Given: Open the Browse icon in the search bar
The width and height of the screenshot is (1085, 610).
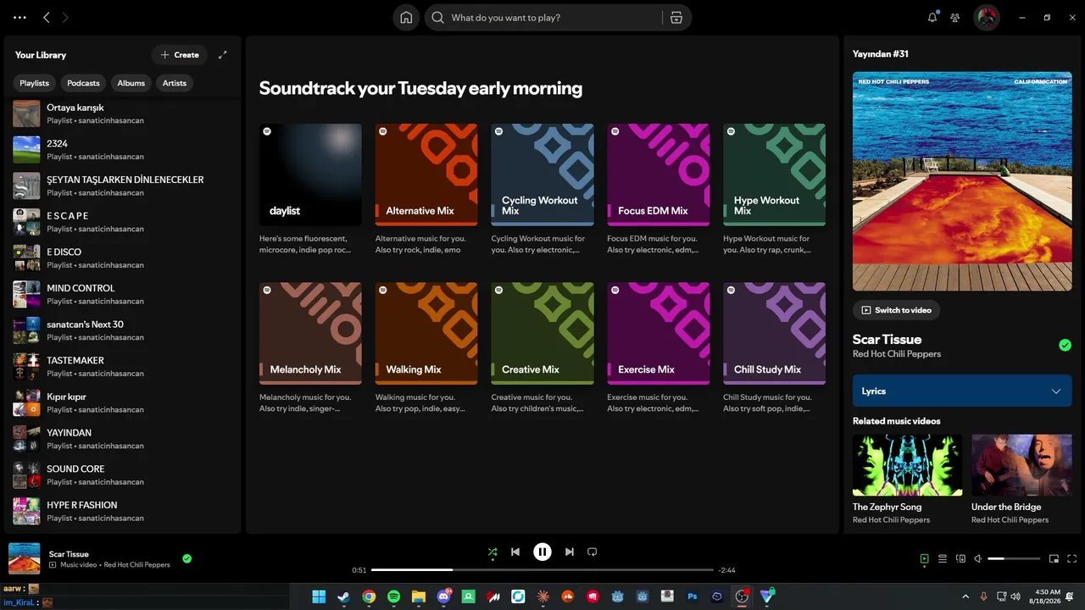Looking at the screenshot, I should pyautogui.click(x=676, y=18).
